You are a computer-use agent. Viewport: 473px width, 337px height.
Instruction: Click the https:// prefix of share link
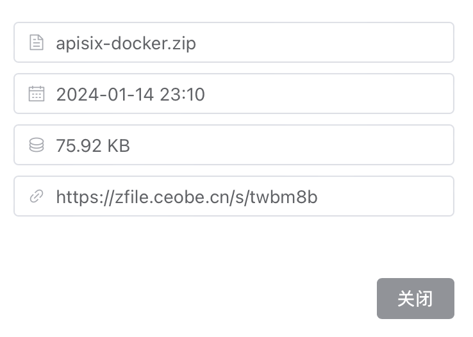coord(82,197)
